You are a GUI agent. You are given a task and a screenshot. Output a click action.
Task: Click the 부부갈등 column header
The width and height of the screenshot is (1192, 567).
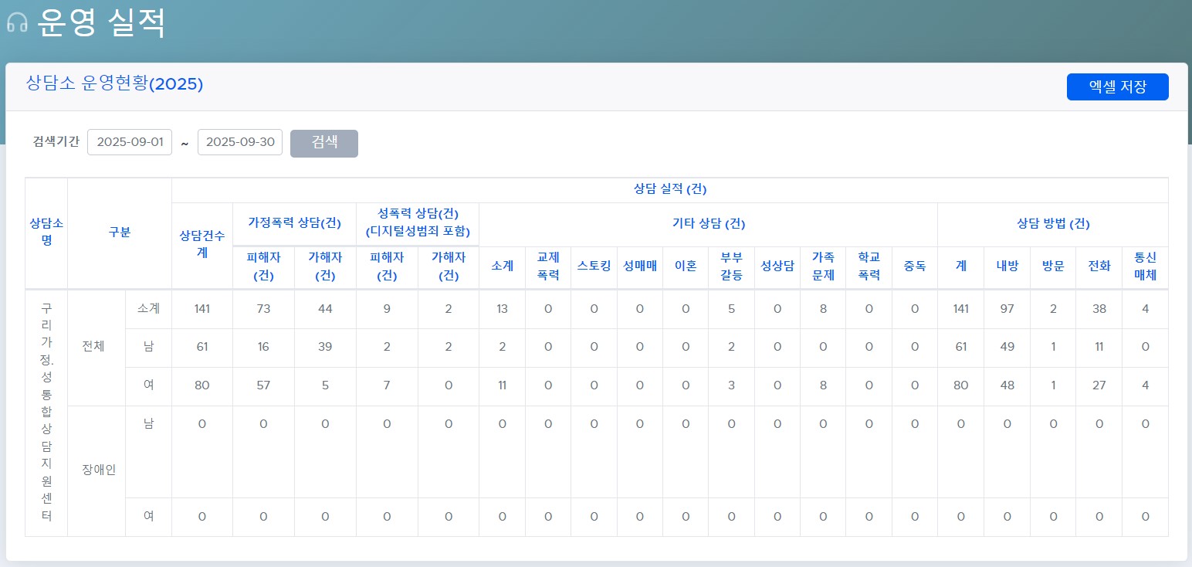(x=731, y=266)
